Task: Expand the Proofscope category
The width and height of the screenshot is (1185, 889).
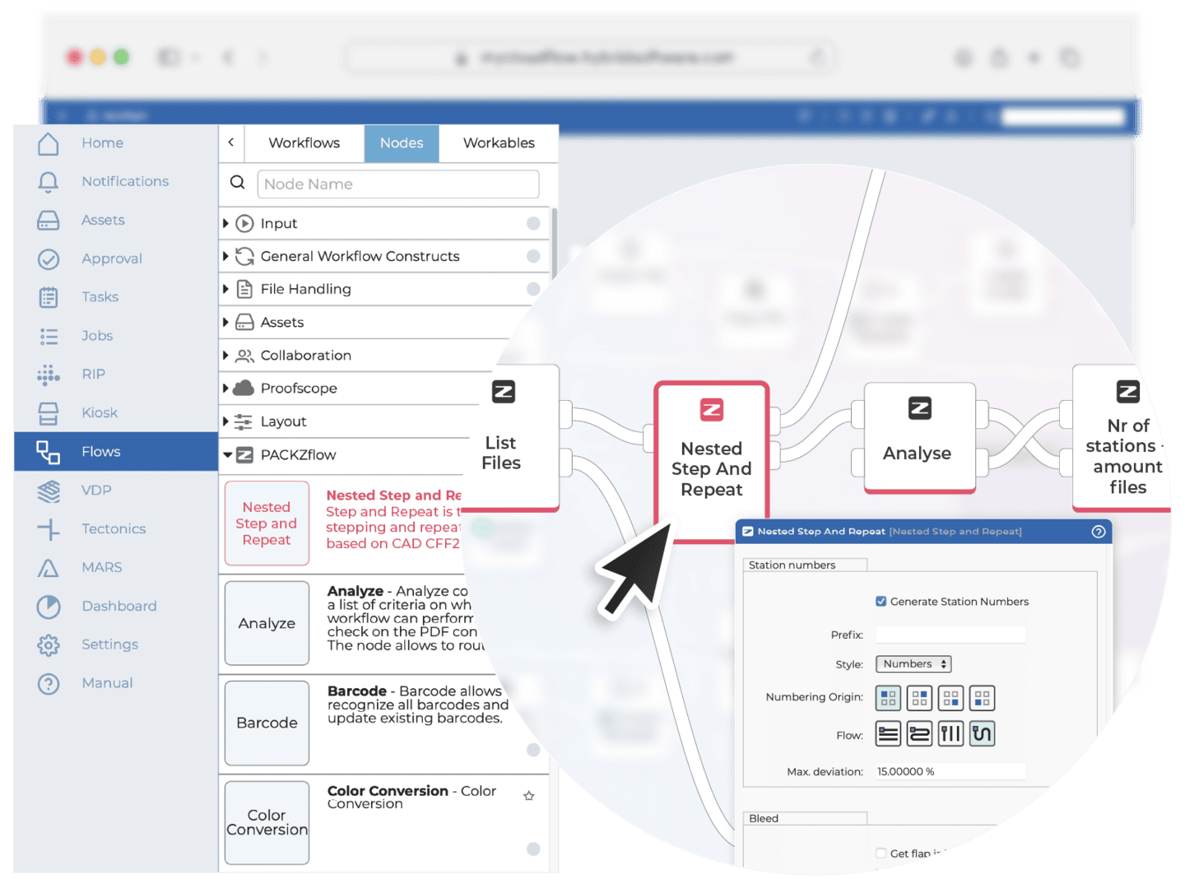Action: [226, 389]
